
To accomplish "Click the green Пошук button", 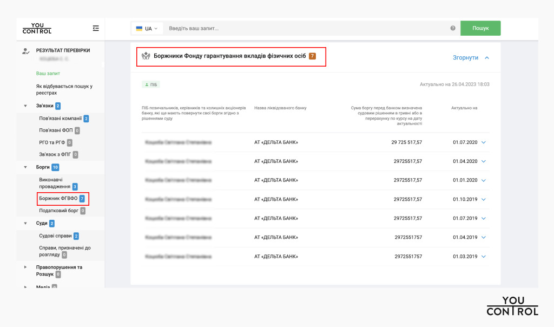I will click(480, 28).
